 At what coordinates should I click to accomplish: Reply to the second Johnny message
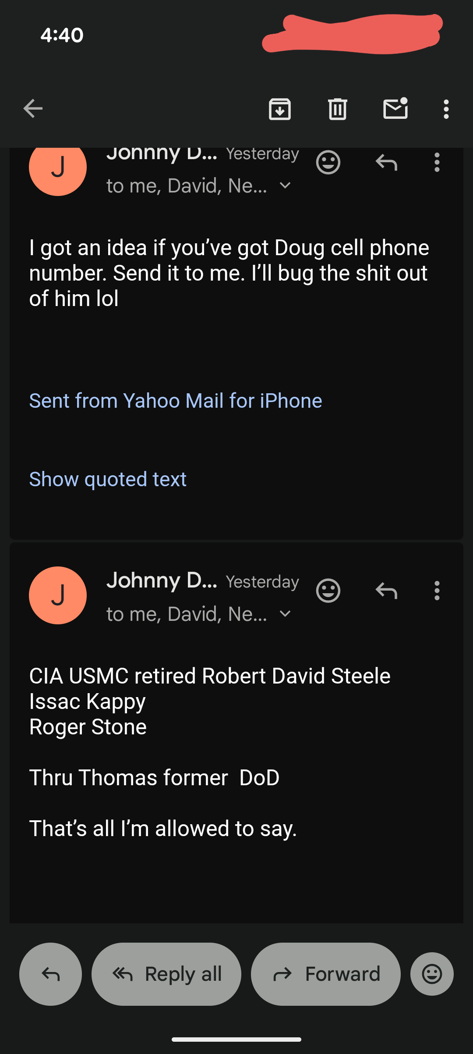coord(386,591)
